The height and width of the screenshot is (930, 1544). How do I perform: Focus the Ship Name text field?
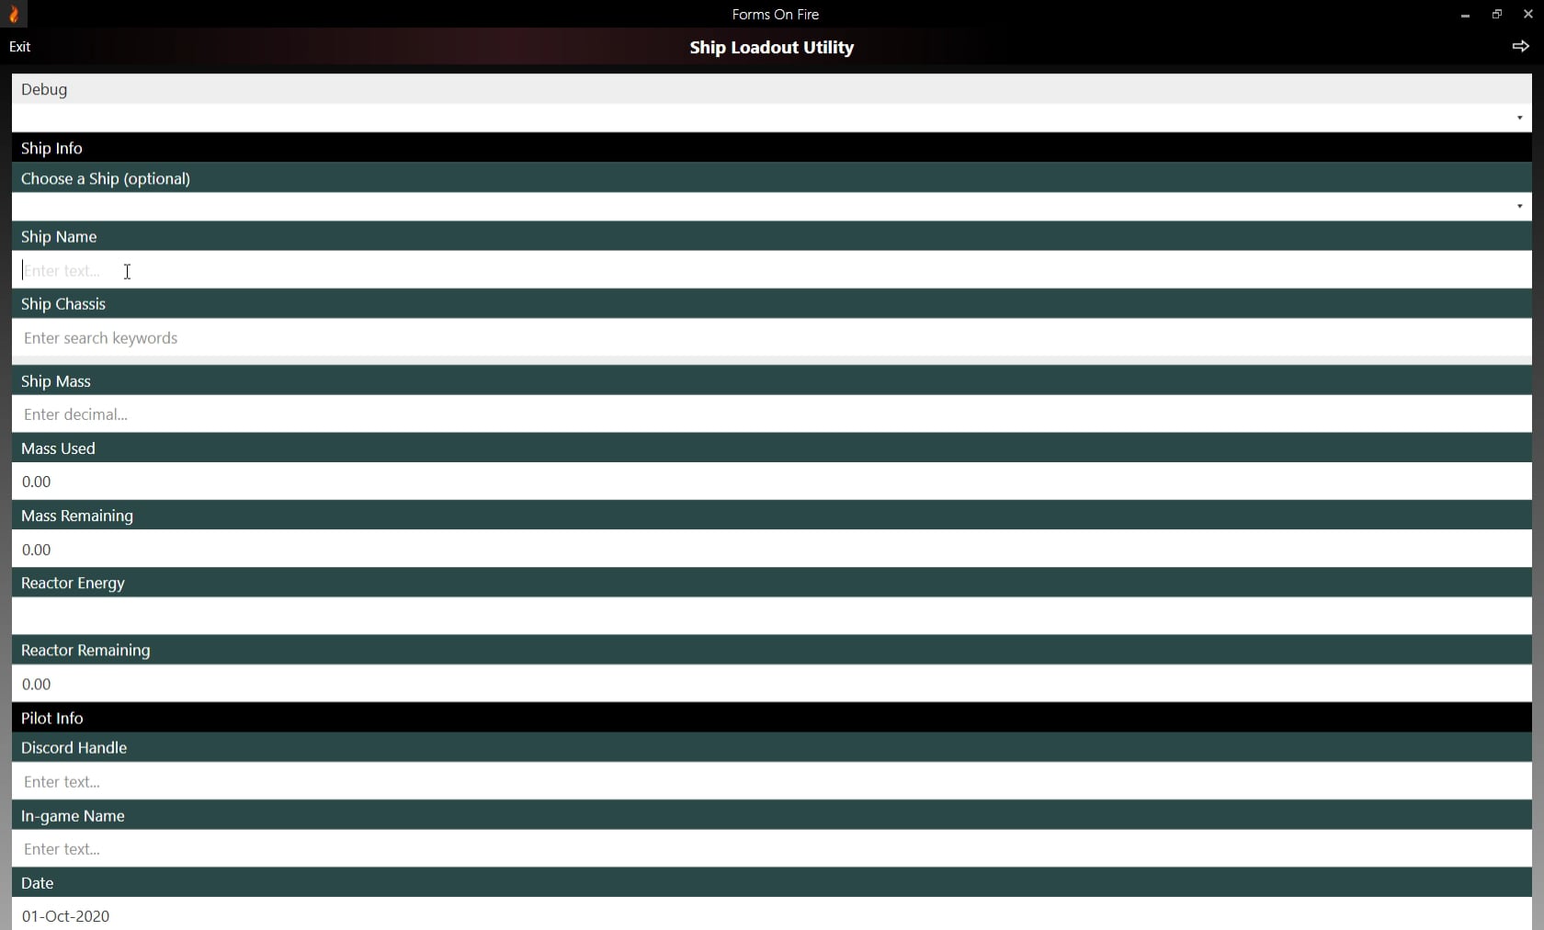pos(771,270)
